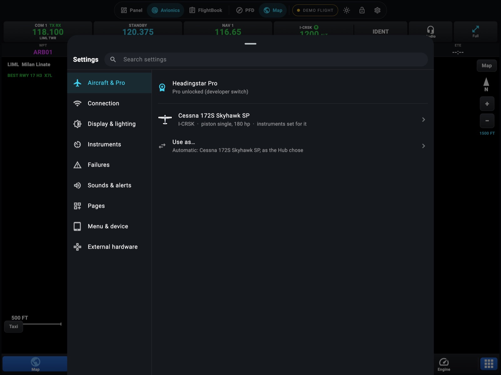Click the ETE readout
501x375 pixels.
coord(458,50)
